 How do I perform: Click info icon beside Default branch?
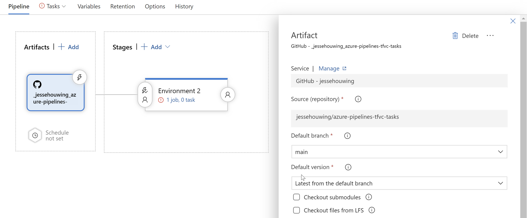(x=347, y=136)
